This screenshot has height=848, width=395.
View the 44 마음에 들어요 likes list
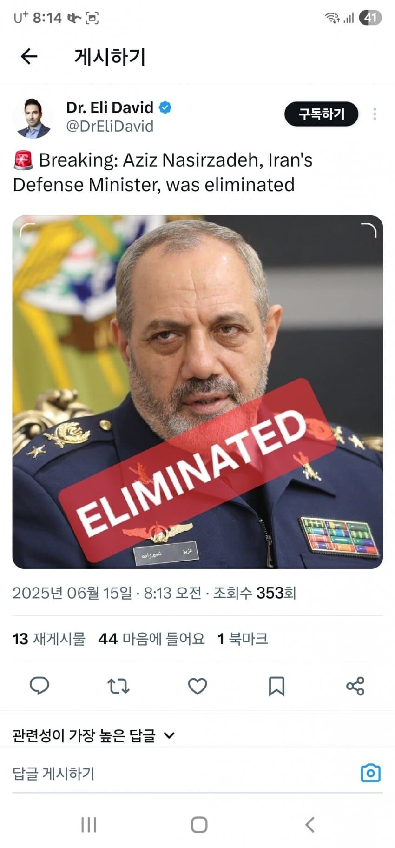(x=151, y=639)
